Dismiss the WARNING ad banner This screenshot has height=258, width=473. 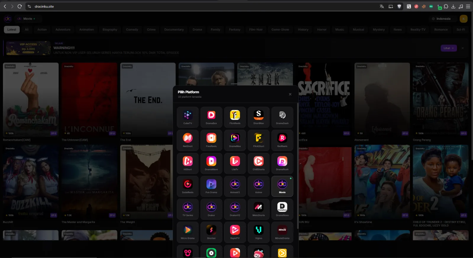(463, 48)
